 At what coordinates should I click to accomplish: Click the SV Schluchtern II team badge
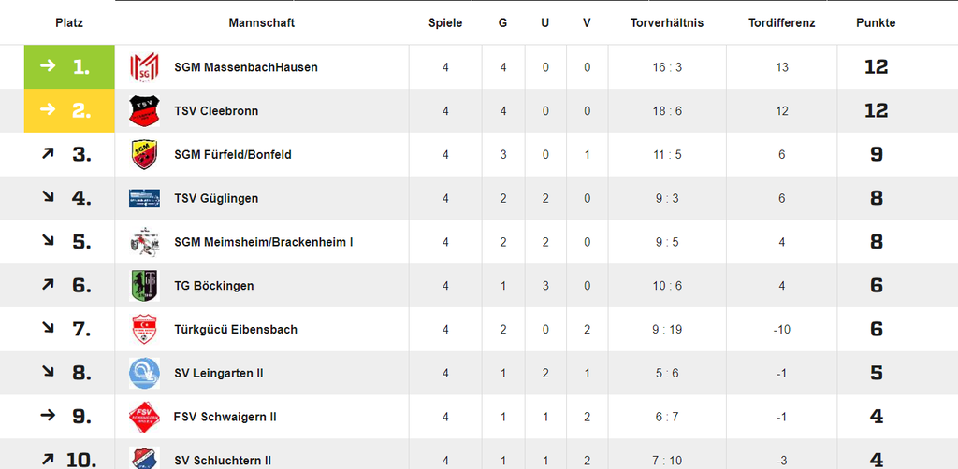pyautogui.click(x=144, y=459)
